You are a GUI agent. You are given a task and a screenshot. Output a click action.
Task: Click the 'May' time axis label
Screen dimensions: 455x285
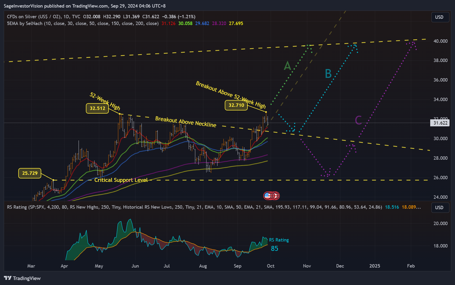(99, 266)
